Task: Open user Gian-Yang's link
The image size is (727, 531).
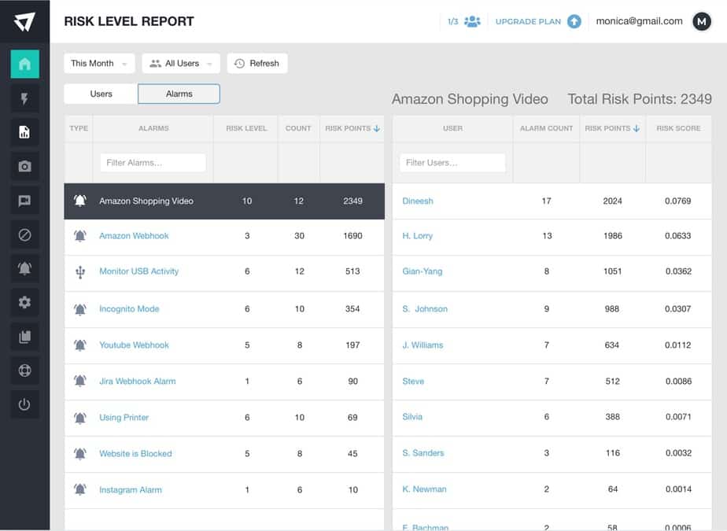Action: (422, 271)
